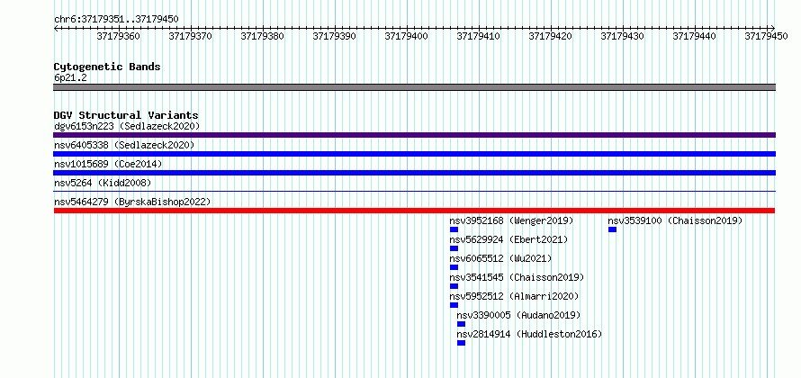
Task: Click ruler position 37179440
Action: pos(694,36)
